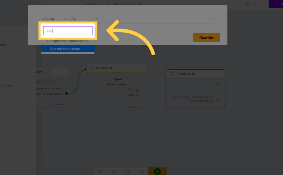Select the Condición #1 node title

pyautogui.click(x=186, y=74)
